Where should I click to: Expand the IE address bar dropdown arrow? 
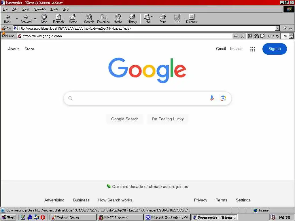[x=277, y=28]
